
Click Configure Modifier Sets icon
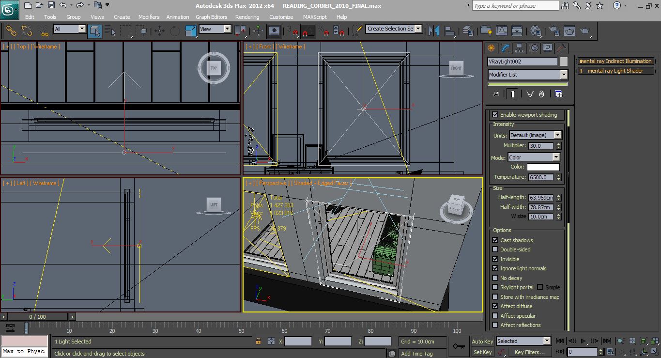[x=558, y=94]
